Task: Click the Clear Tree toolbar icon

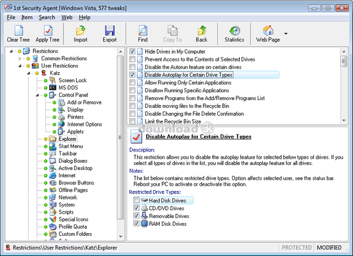Action: point(18,31)
